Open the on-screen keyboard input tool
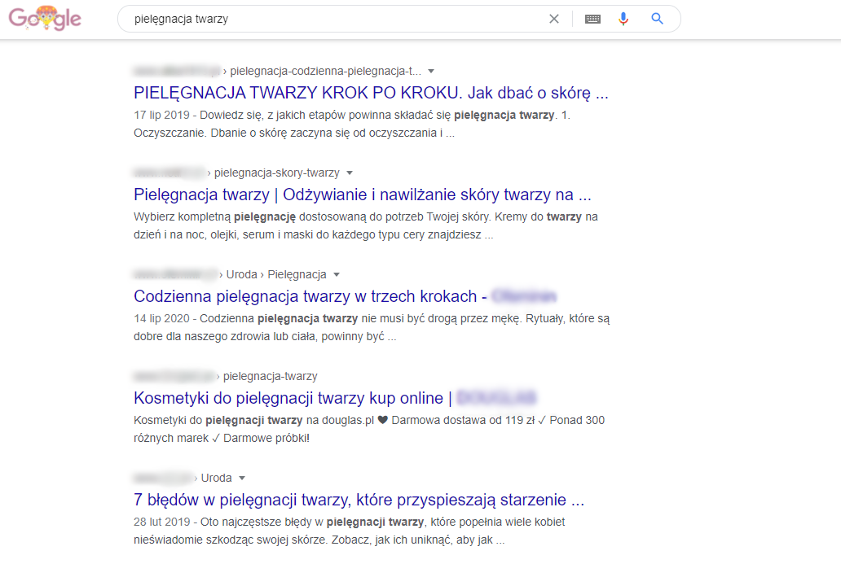841x564 pixels. [x=592, y=19]
